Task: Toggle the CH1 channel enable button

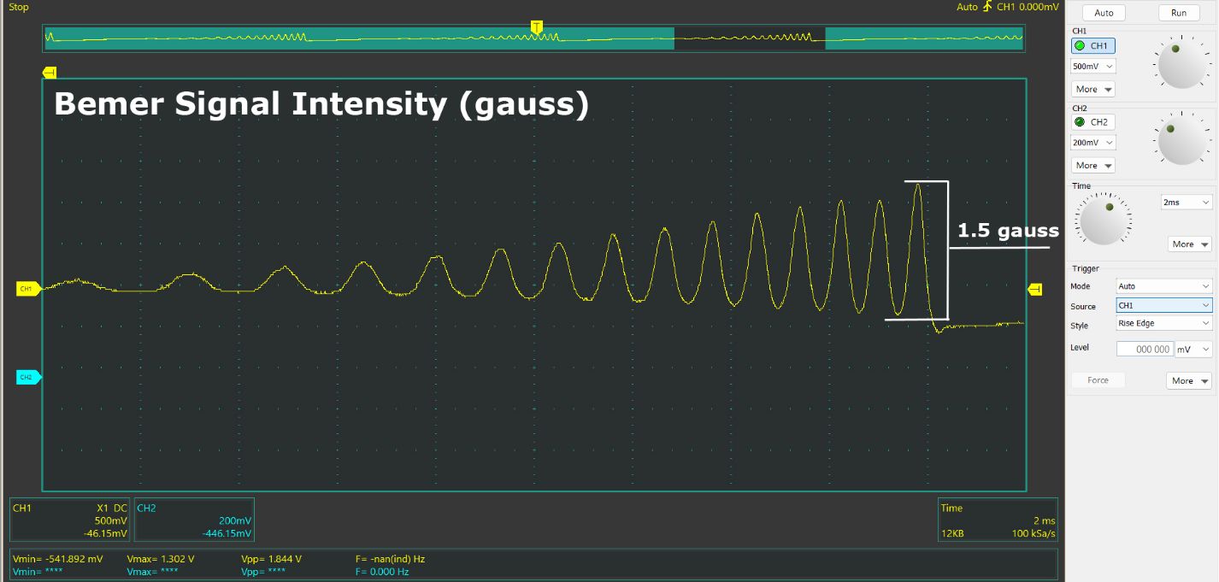Action: [1093, 46]
